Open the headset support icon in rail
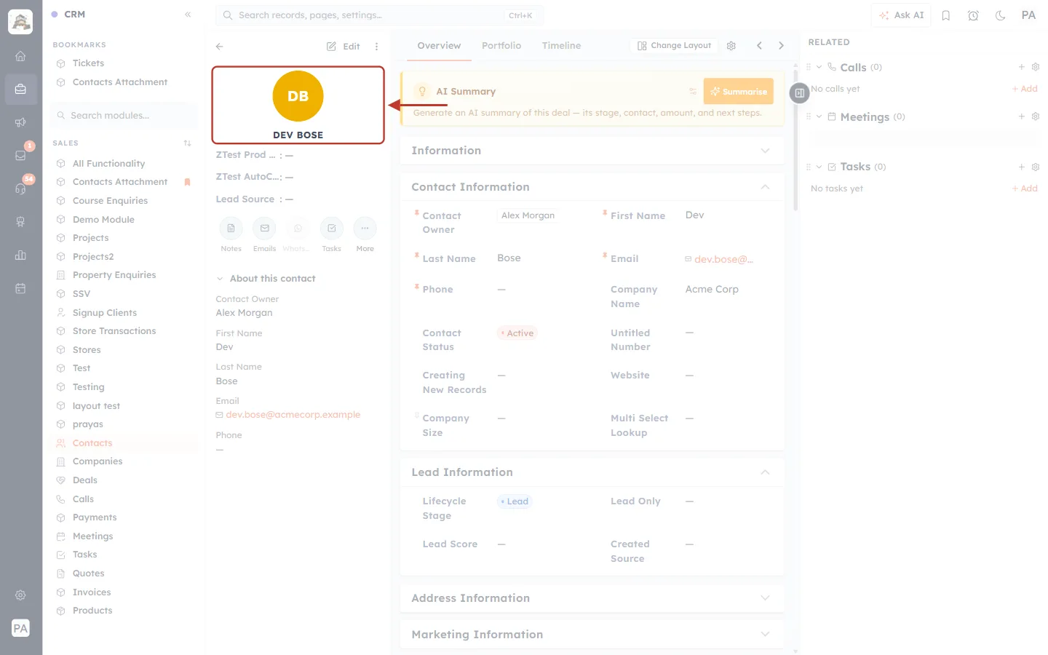 point(20,188)
